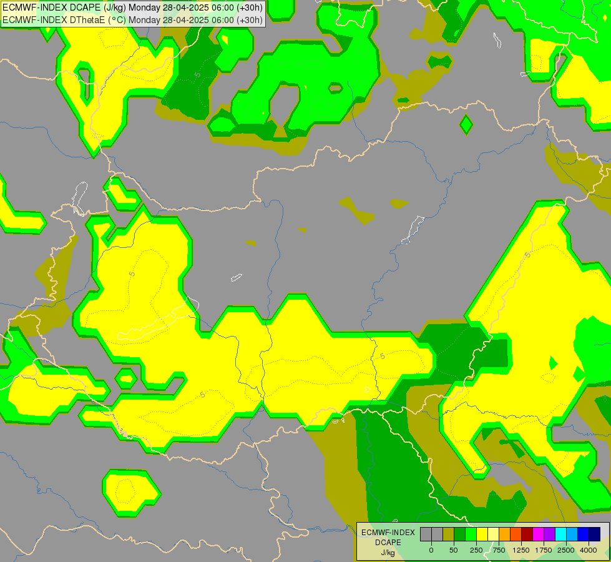Click the DThetaE (°C) title line
This screenshot has width=611, height=562.
[x=132, y=20]
